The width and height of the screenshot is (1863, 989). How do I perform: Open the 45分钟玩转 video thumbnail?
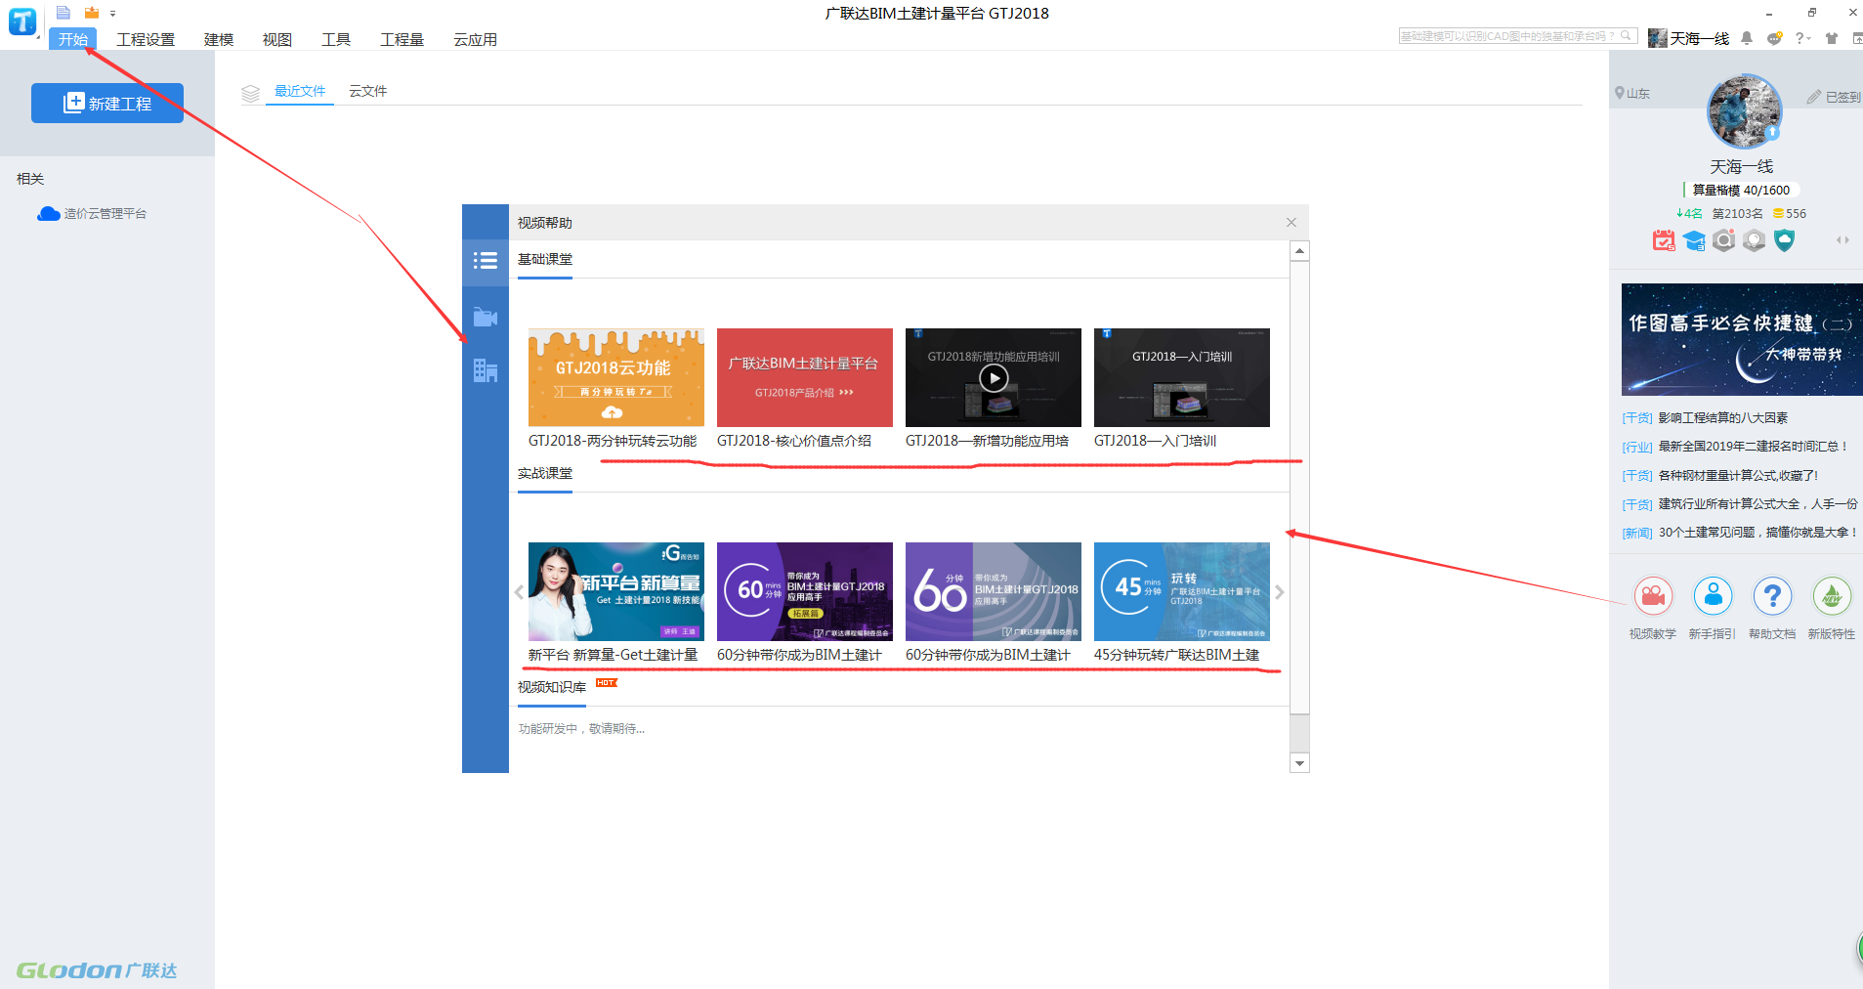(x=1182, y=591)
